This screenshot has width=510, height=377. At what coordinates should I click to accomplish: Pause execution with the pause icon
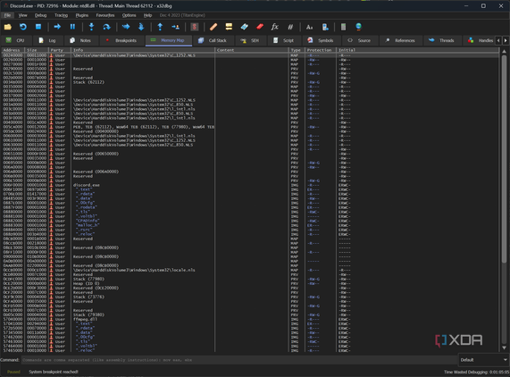72,27
